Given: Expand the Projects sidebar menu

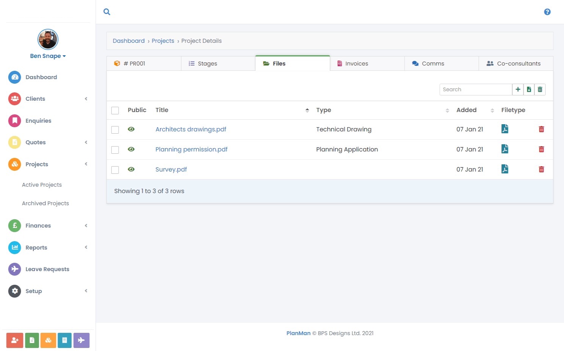Looking at the screenshot, I should tap(37, 164).
